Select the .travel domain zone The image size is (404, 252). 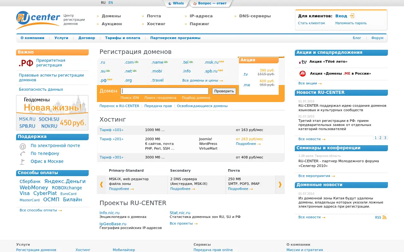click(157, 80)
